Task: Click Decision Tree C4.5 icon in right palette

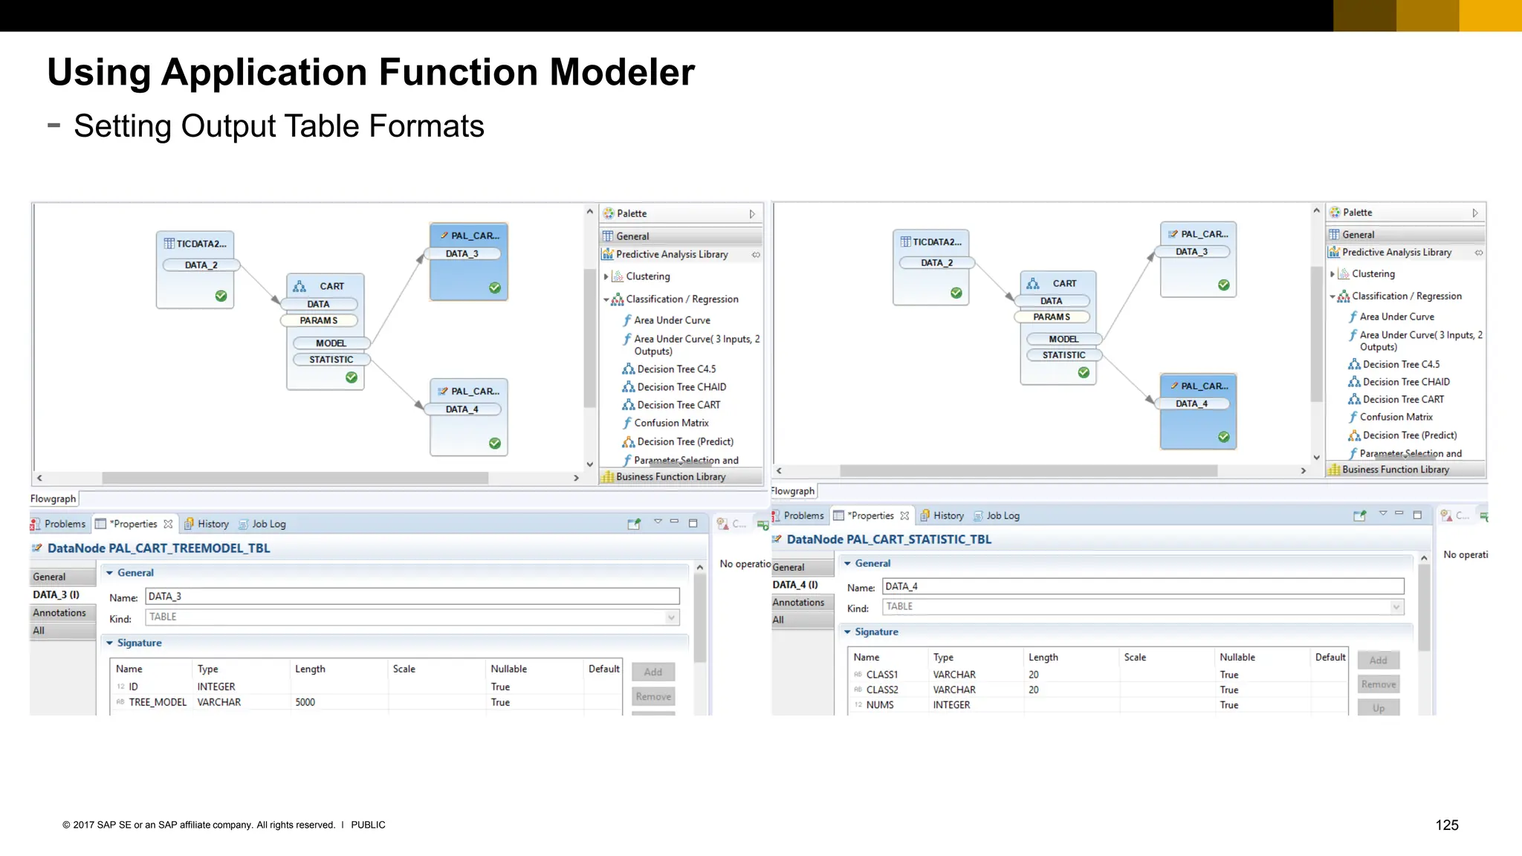Action: pyautogui.click(x=1354, y=364)
